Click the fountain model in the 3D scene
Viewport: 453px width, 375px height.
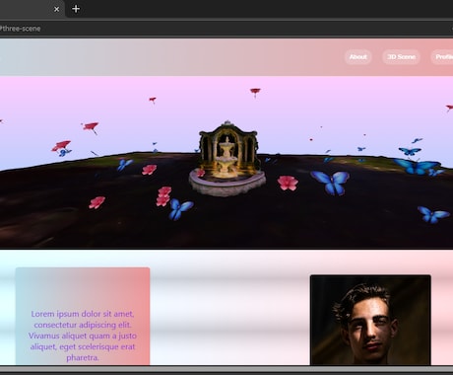(227, 159)
